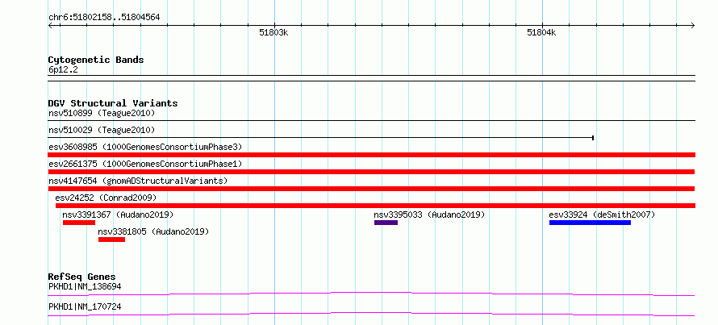The width and height of the screenshot is (718, 325).
Task: Click the nsv510899 thin black variant line
Action: tap(371, 120)
